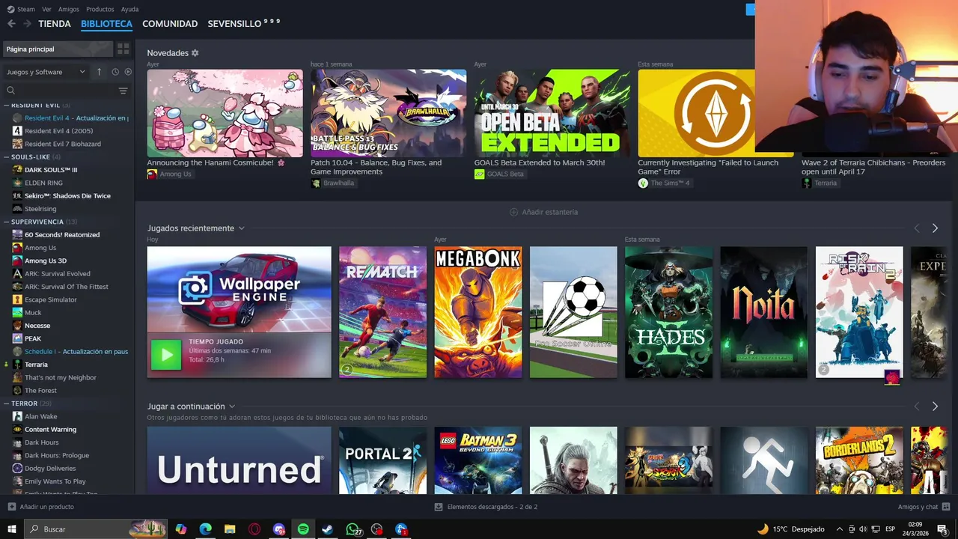
Task: Click the Añadir estantería plus icon
Action: click(x=513, y=212)
